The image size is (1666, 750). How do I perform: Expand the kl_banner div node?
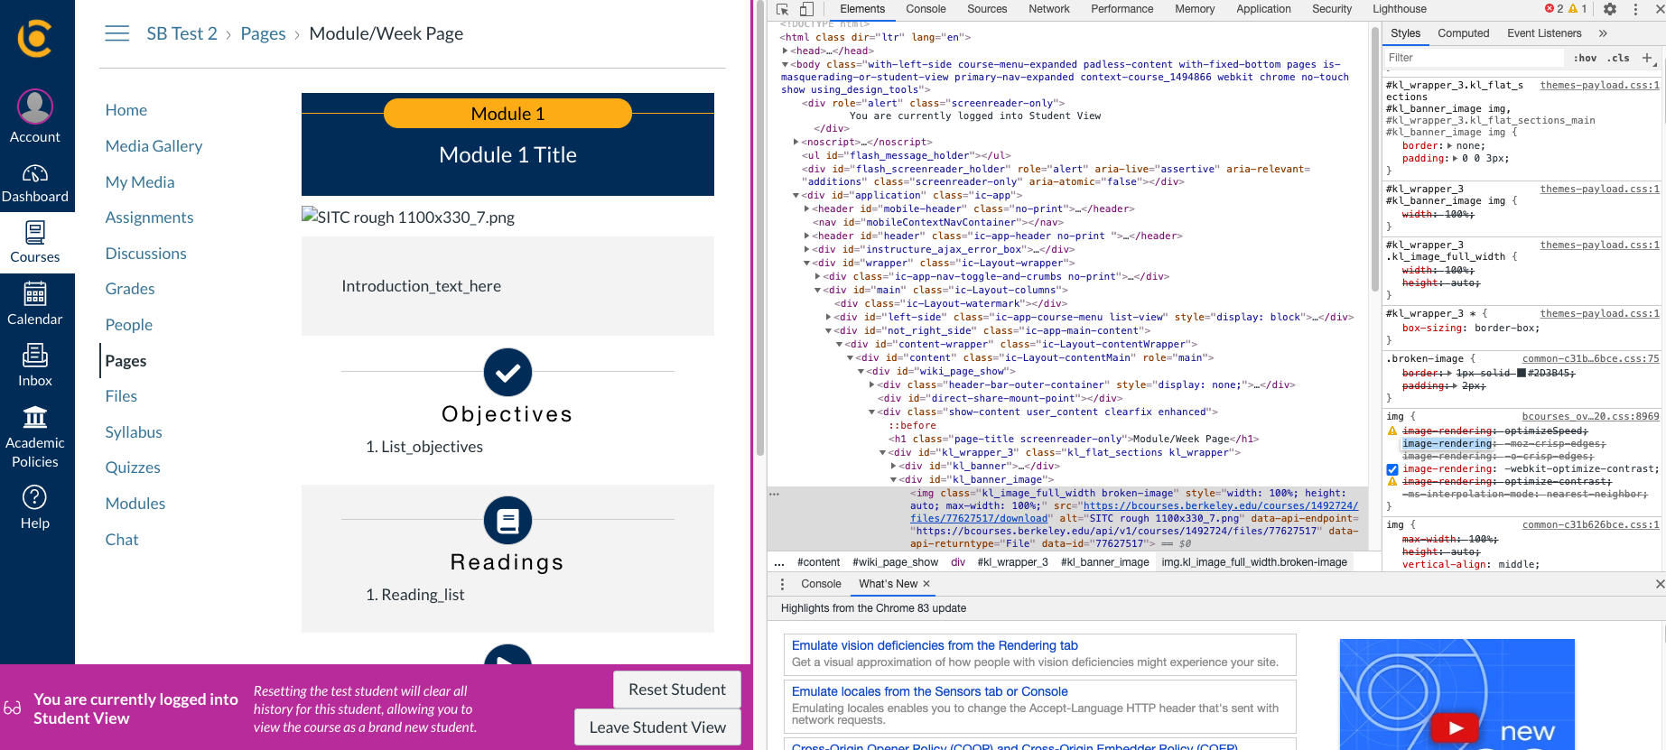tap(894, 466)
